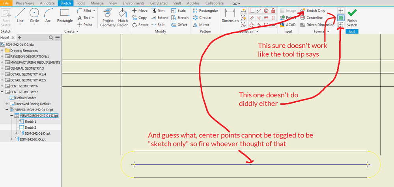
Task: Select the Arc sketch tool
Action: click(48, 15)
